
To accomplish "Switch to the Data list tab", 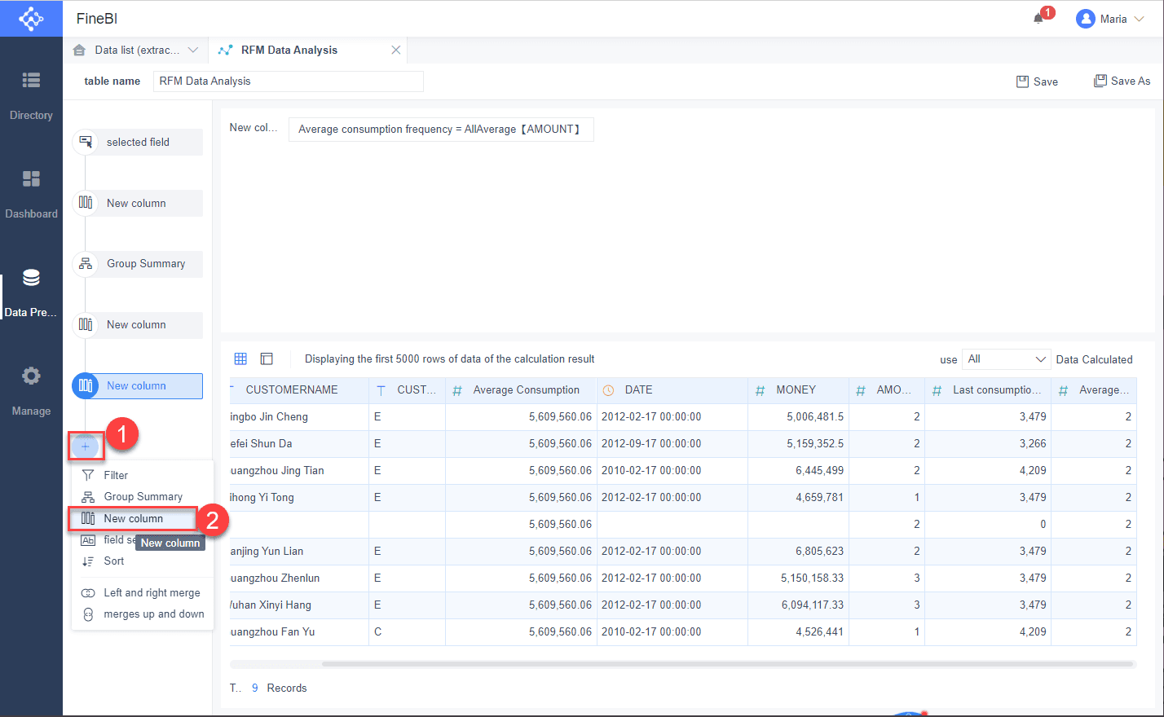I will pyautogui.click(x=135, y=50).
